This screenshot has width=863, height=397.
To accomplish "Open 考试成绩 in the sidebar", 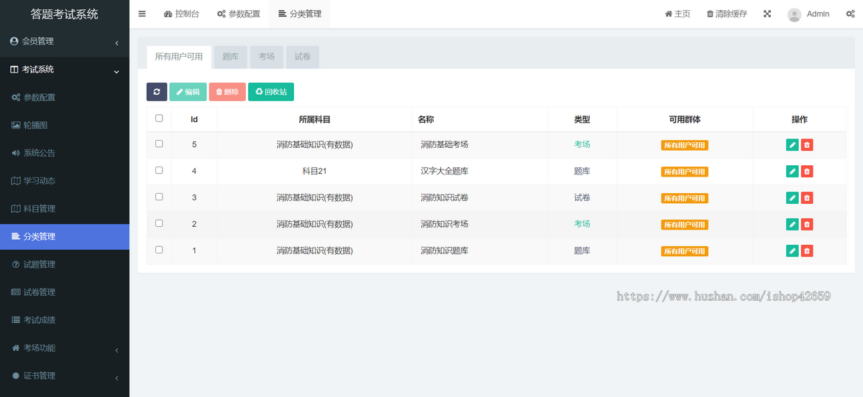I will pos(65,320).
